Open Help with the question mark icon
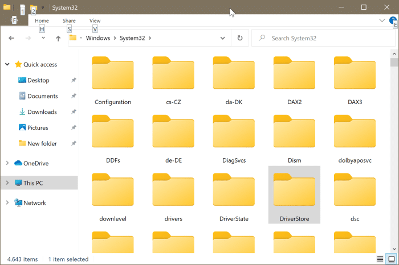This screenshot has height=265, width=399. (x=393, y=20)
